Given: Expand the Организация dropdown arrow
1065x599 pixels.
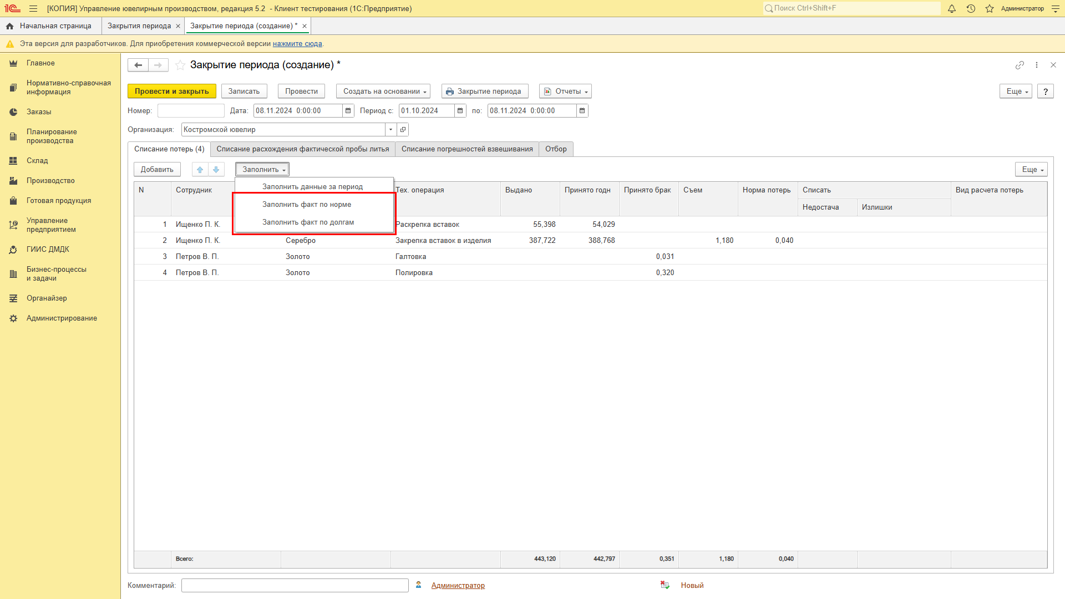Looking at the screenshot, I should [390, 130].
